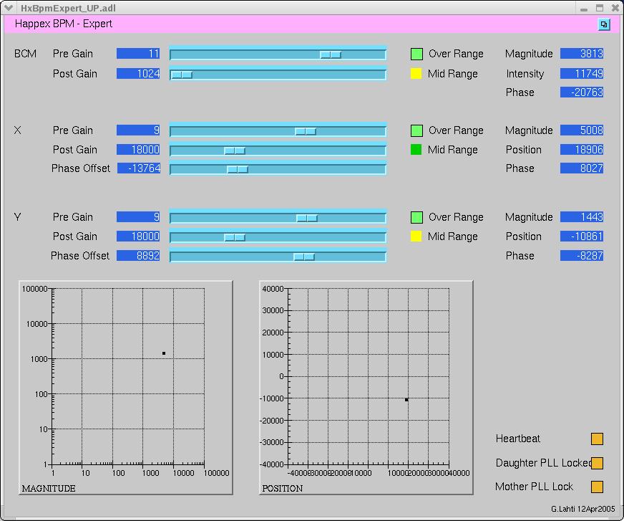
Task: Click Y Over Range indicator
Action: tap(416, 217)
